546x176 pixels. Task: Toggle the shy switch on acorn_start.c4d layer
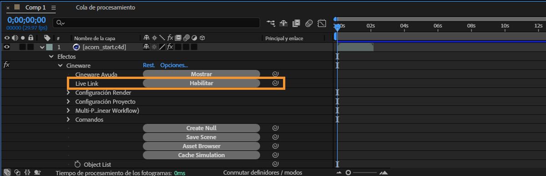(x=146, y=47)
